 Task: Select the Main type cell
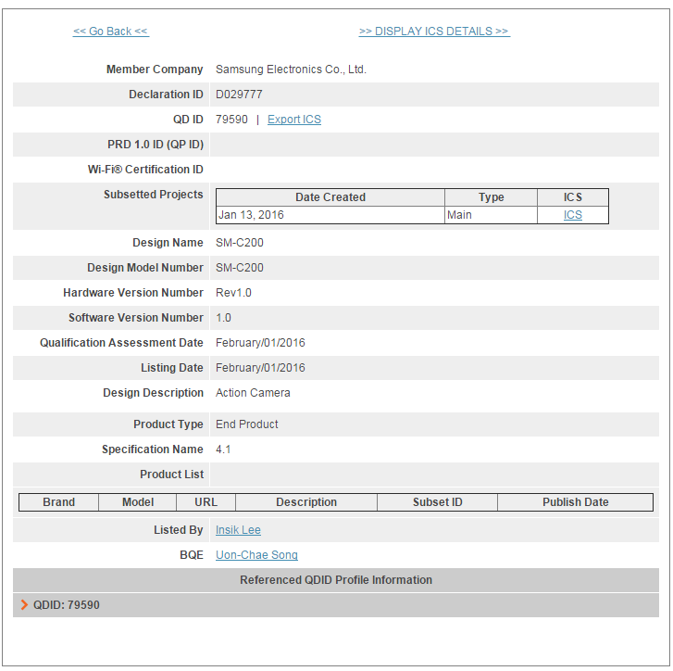pyautogui.click(x=459, y=215)
